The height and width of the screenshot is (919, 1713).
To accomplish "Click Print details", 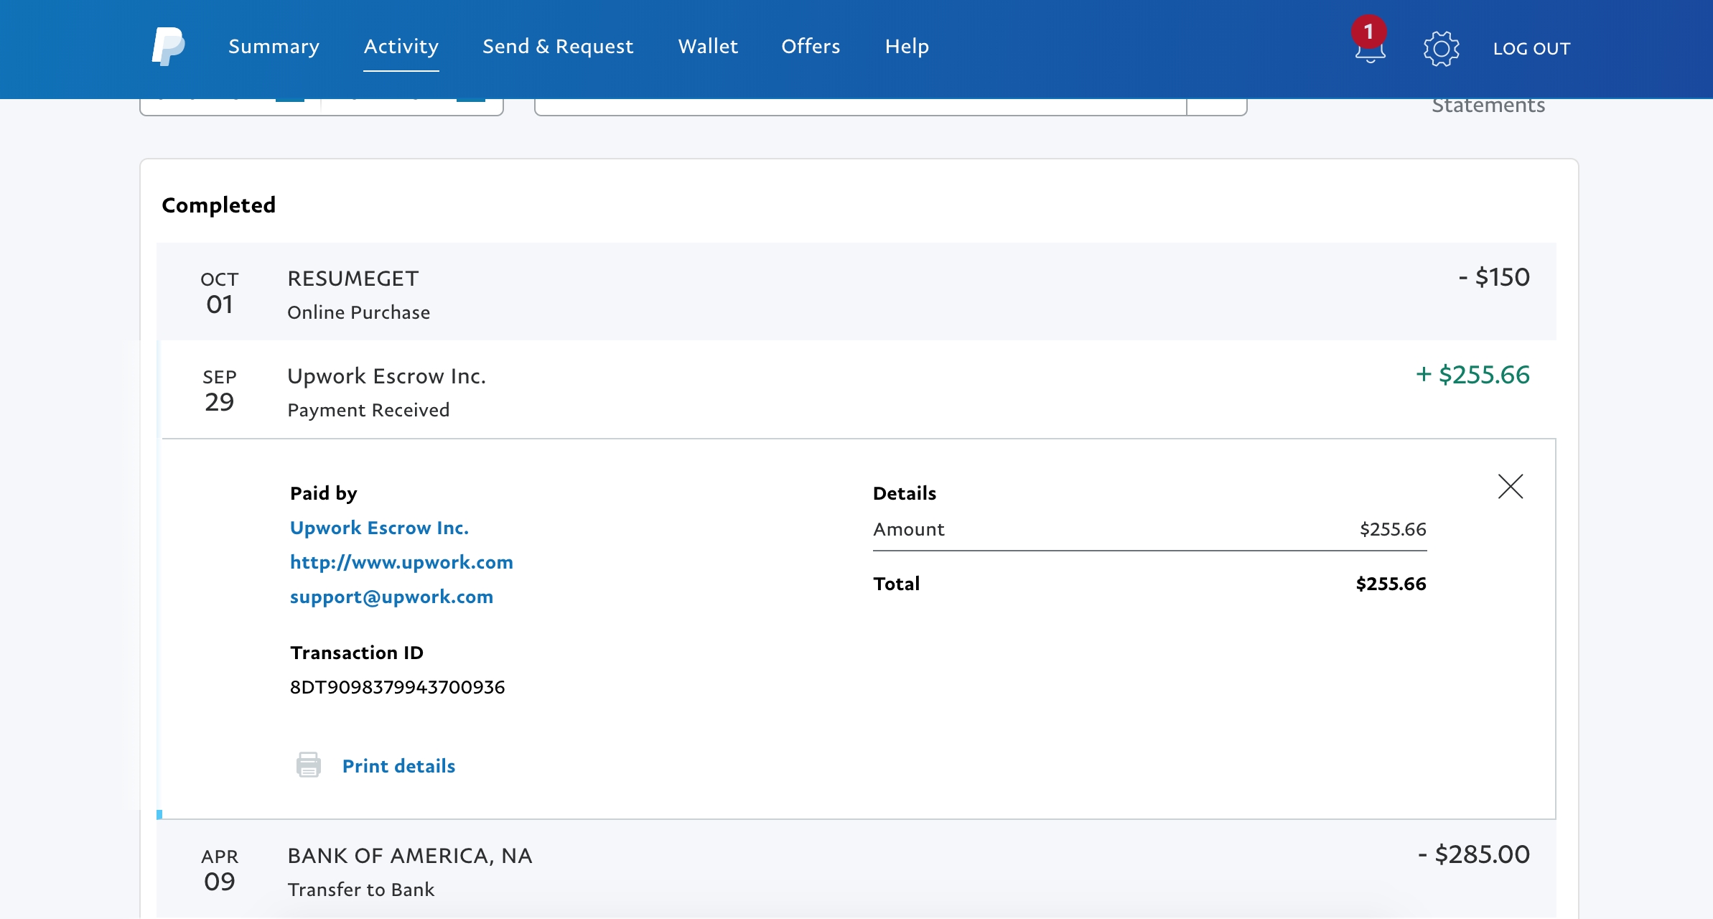I will click(398, 766).
